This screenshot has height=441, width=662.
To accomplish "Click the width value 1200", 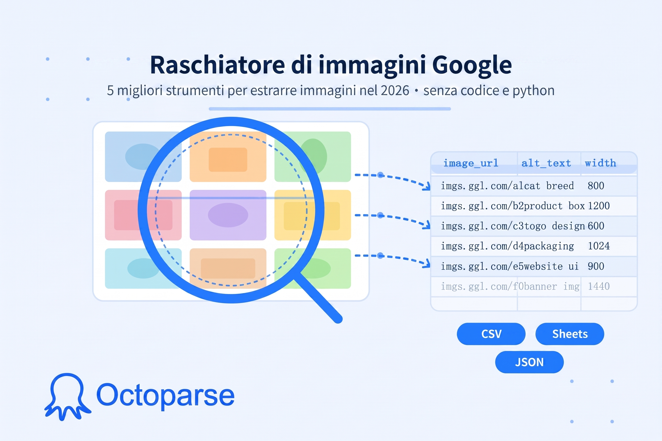I will click(x=599, y=206).
